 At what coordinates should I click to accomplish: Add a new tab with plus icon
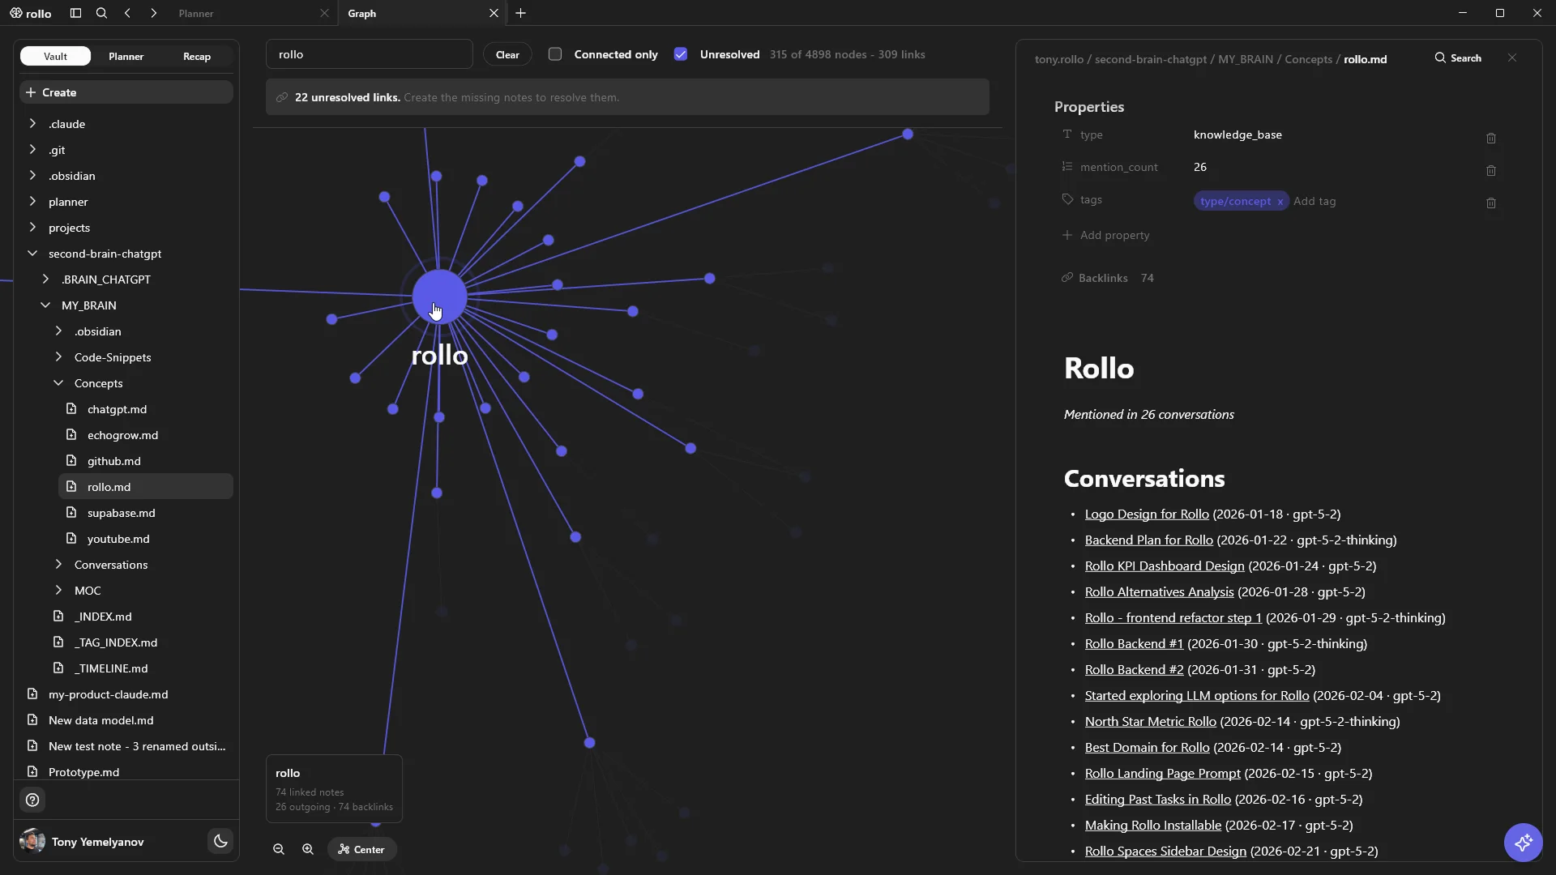tap(521, 13)
